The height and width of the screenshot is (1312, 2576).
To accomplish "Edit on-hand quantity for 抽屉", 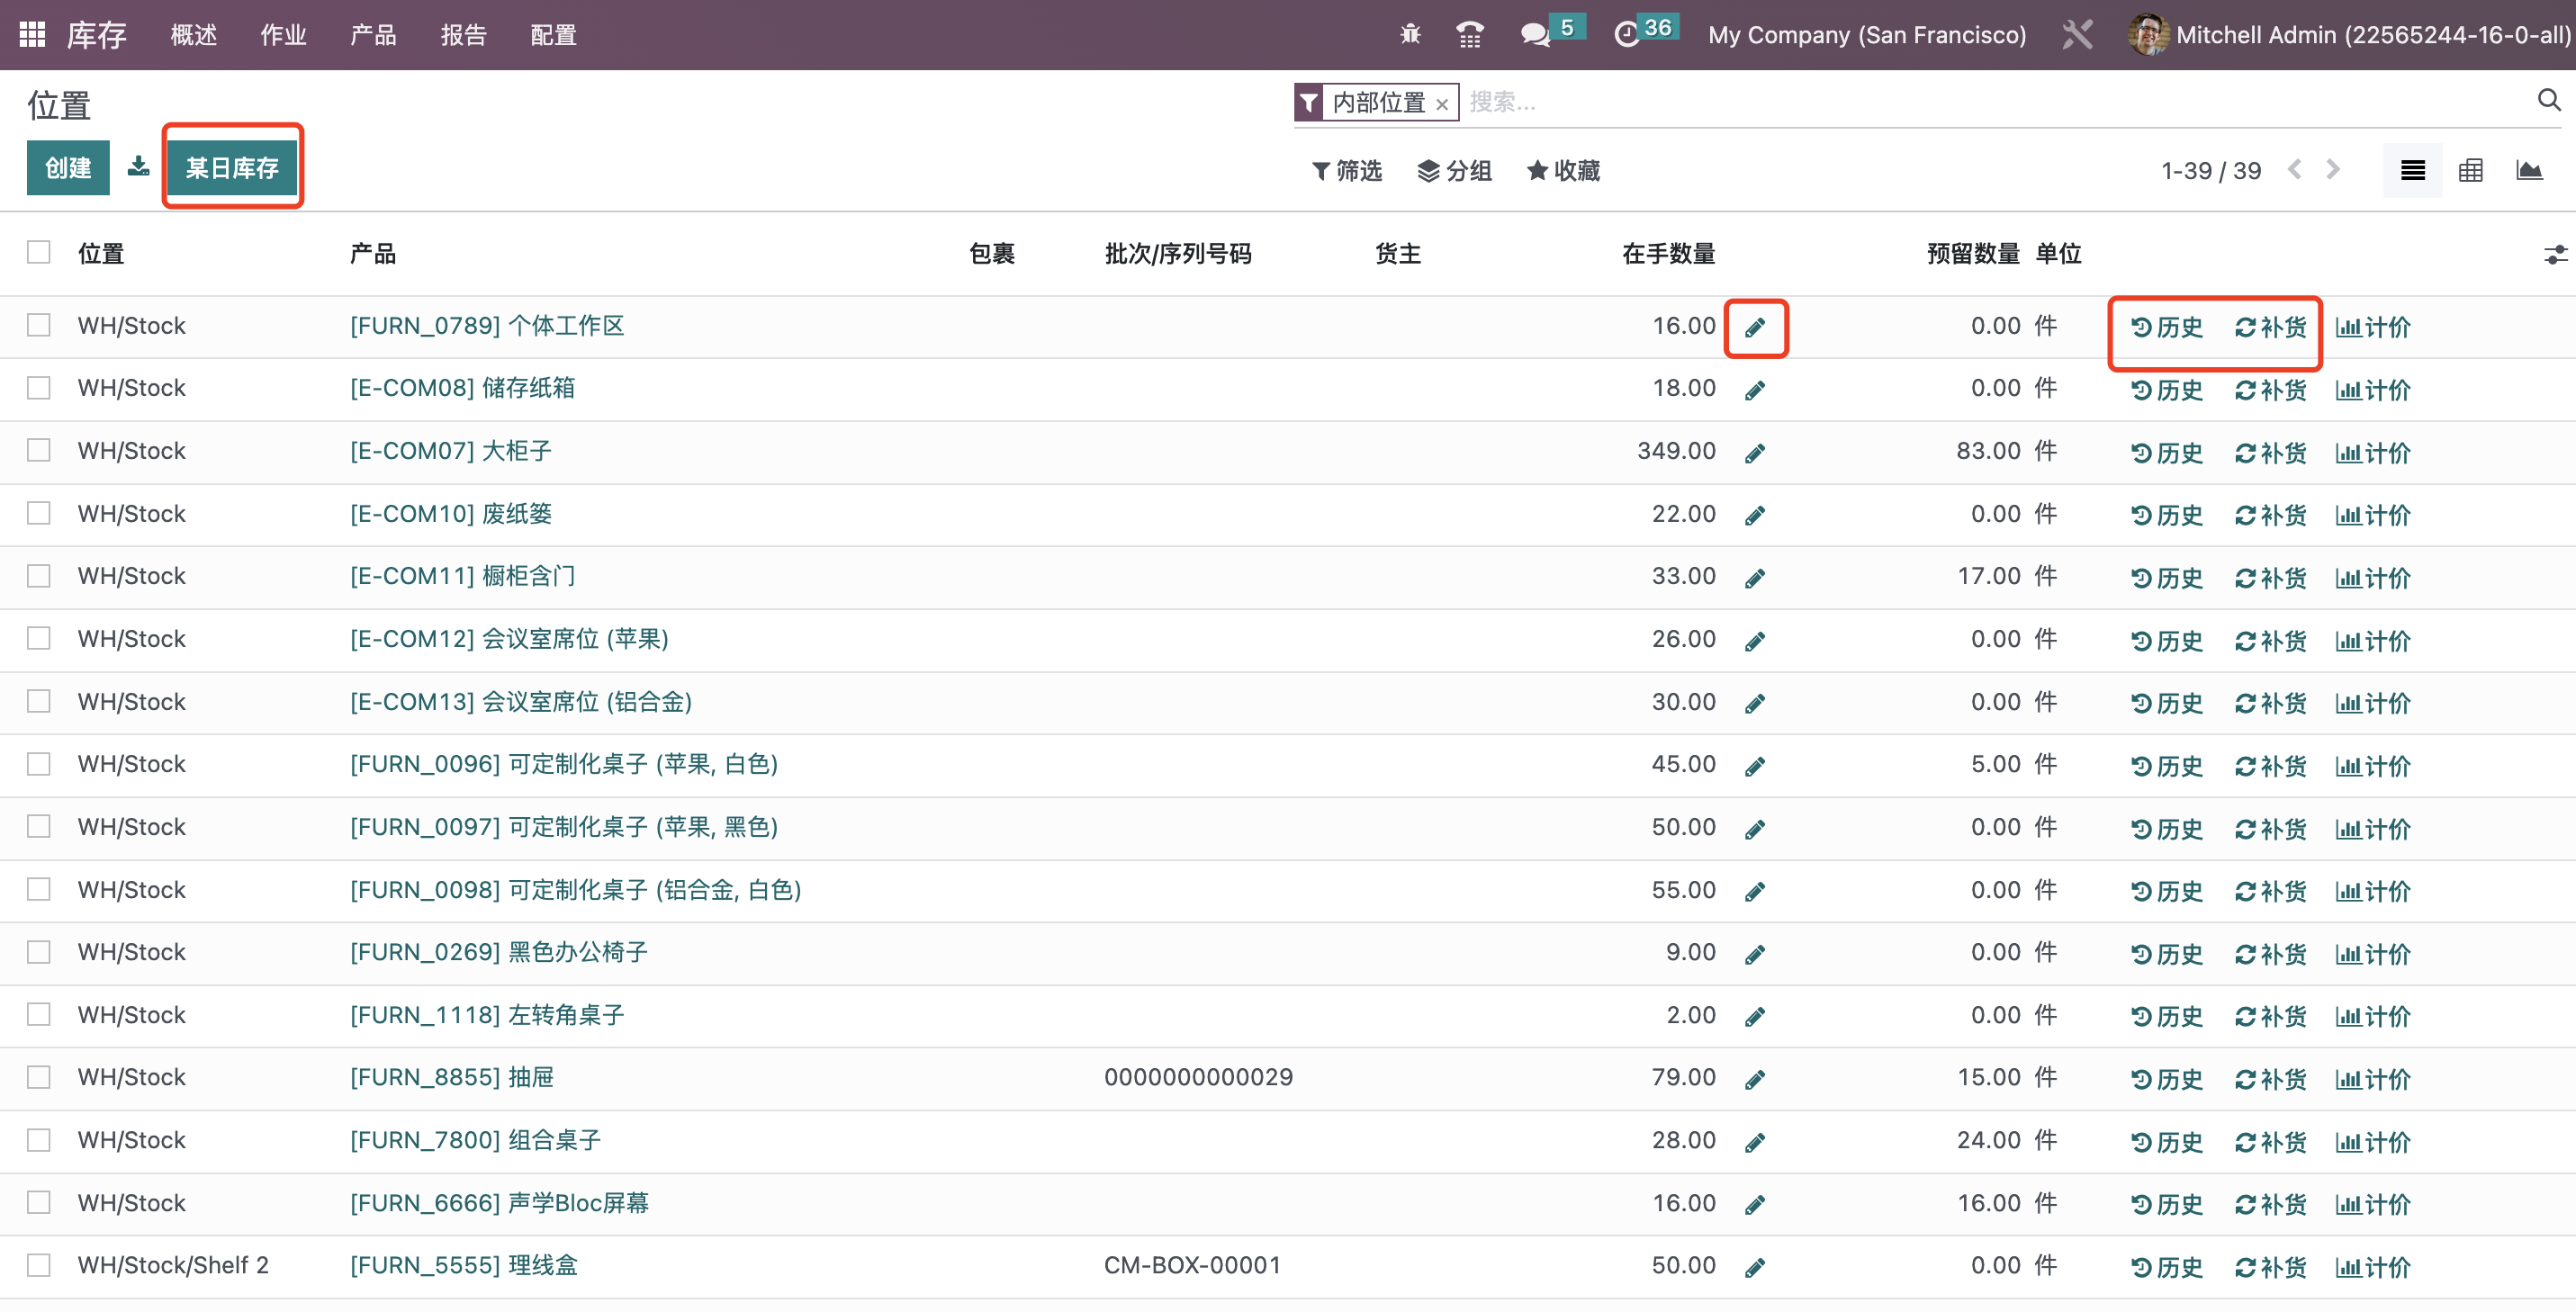I will 1755,1079.
